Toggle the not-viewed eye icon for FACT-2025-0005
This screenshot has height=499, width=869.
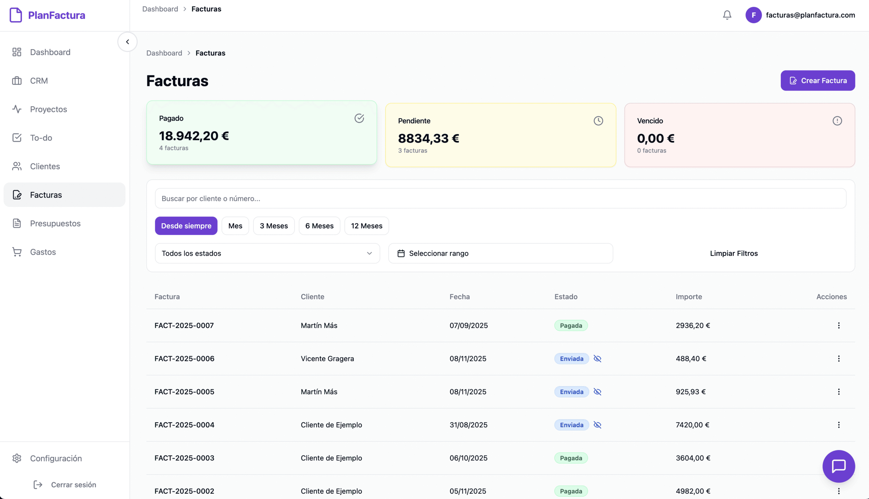[597, 392]
